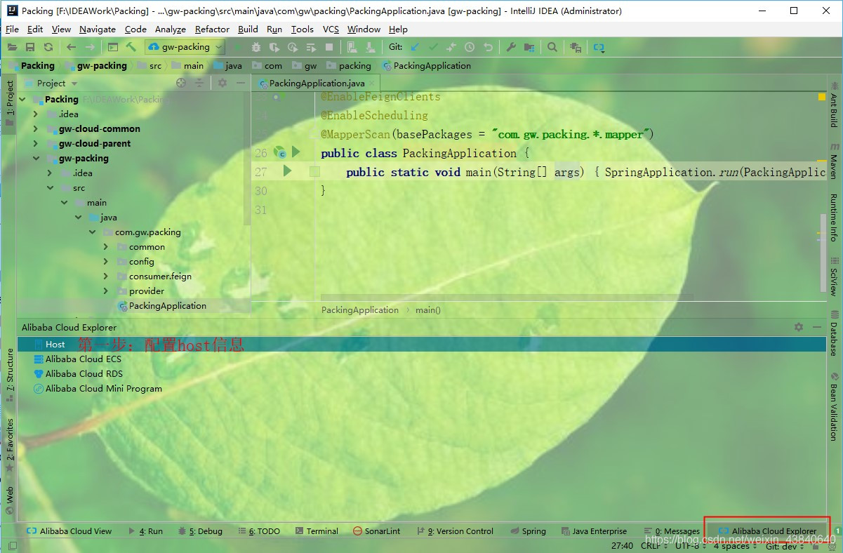Click the Stop square icon in toolbar

click(x=329, y=47)
